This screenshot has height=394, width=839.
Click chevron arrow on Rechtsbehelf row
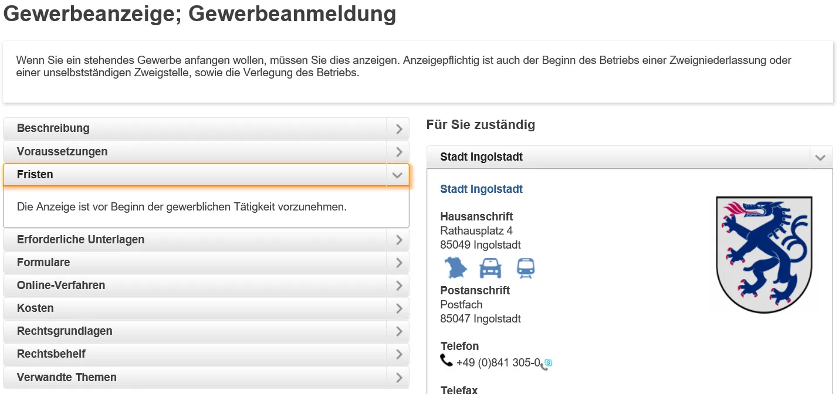(x=398, y=354)
